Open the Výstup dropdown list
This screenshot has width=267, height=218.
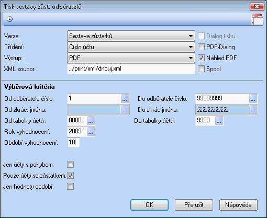pyautogui.click(x=131, y=58)
